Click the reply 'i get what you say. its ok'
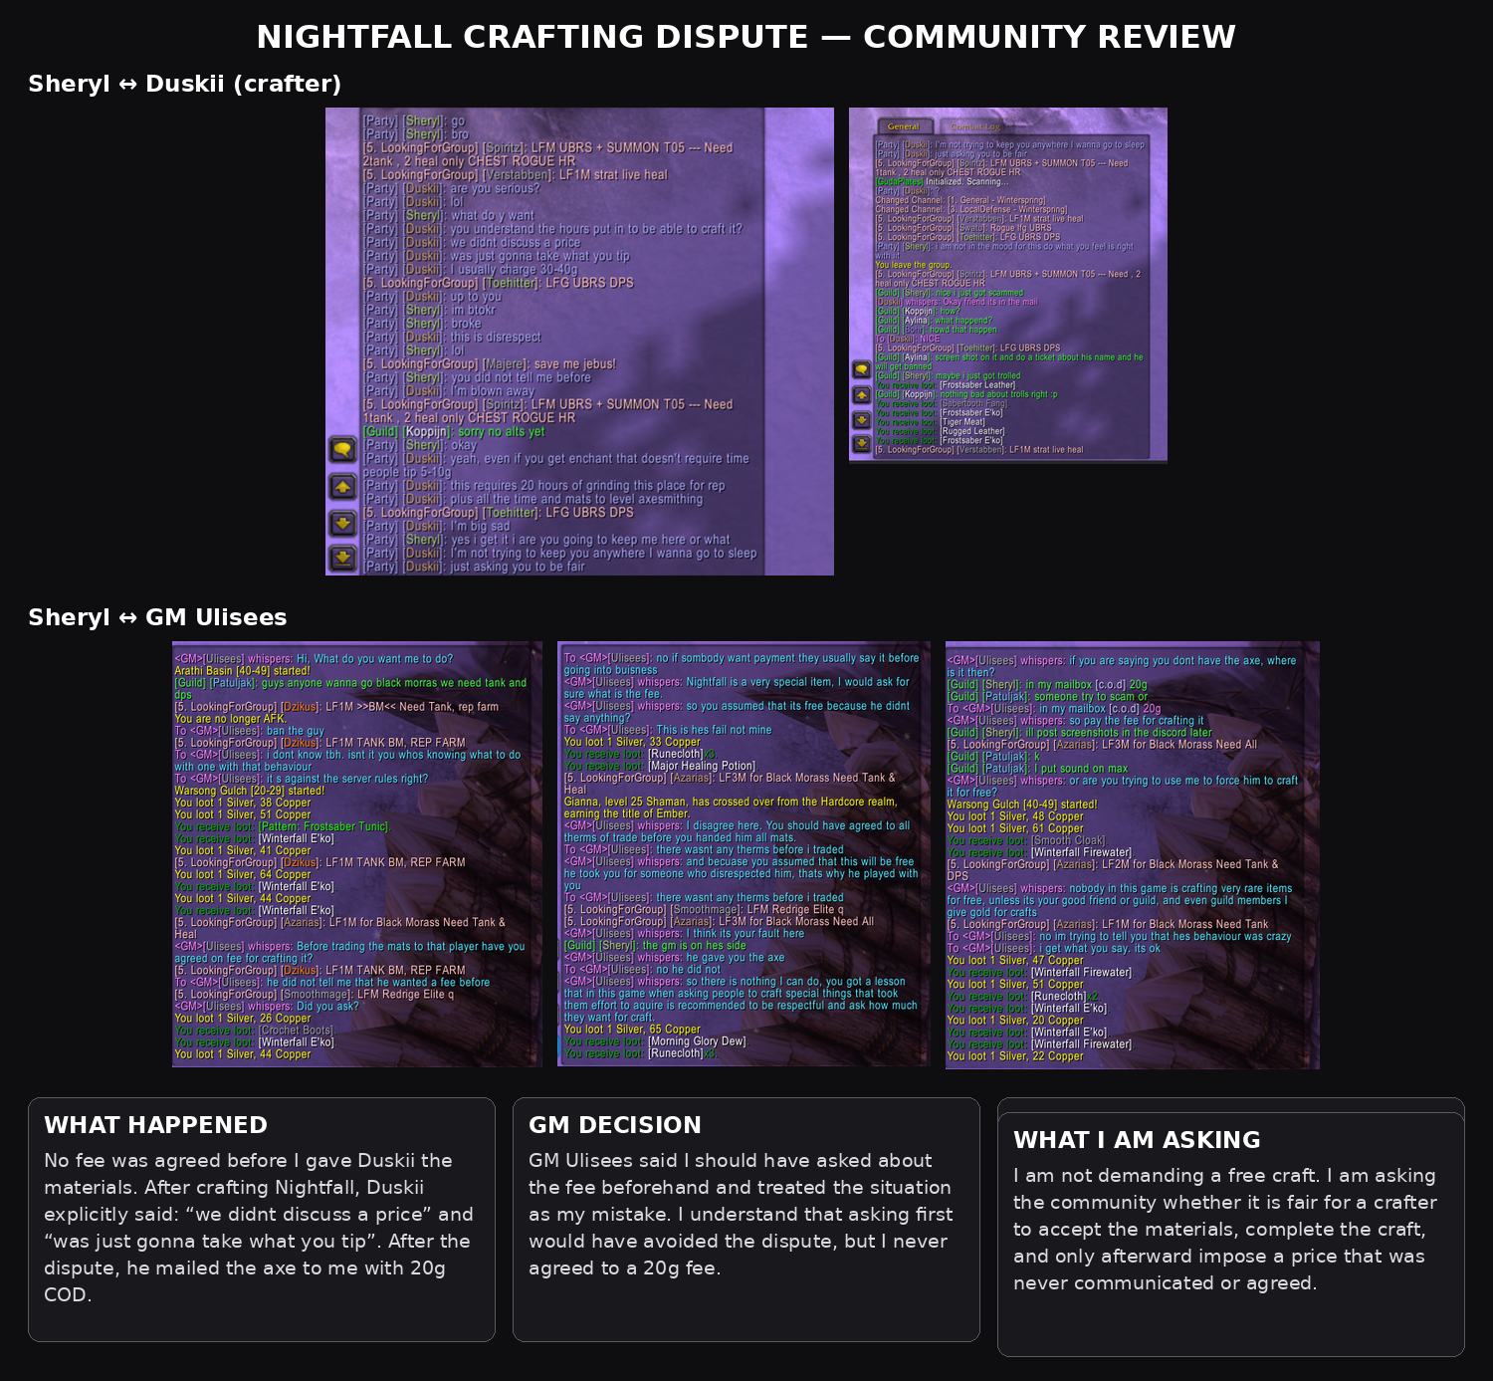This screenshot has width=1493, height=1381. click(1053, 948)
